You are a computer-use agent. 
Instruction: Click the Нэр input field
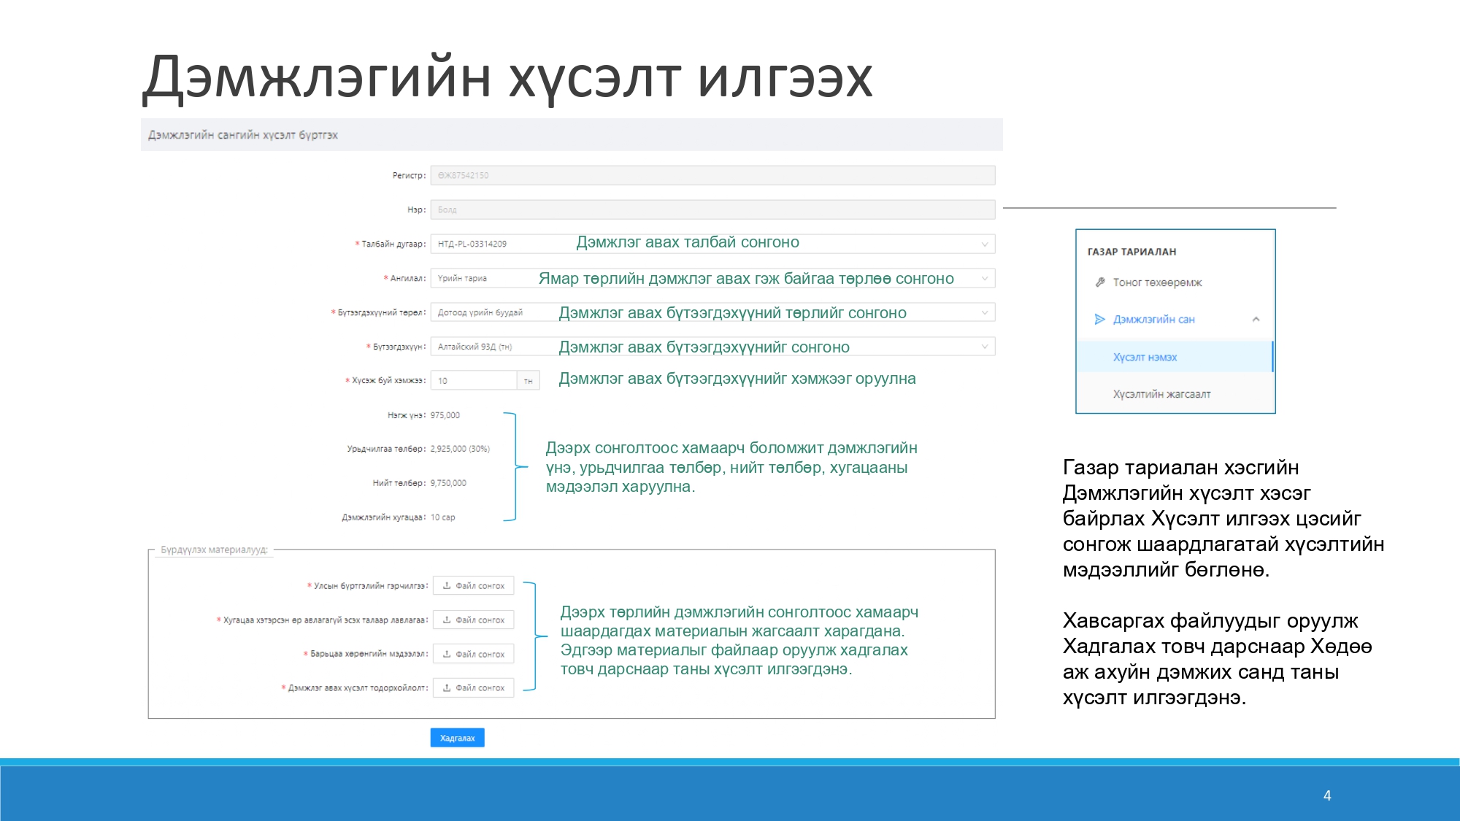(x=712, y=209)
